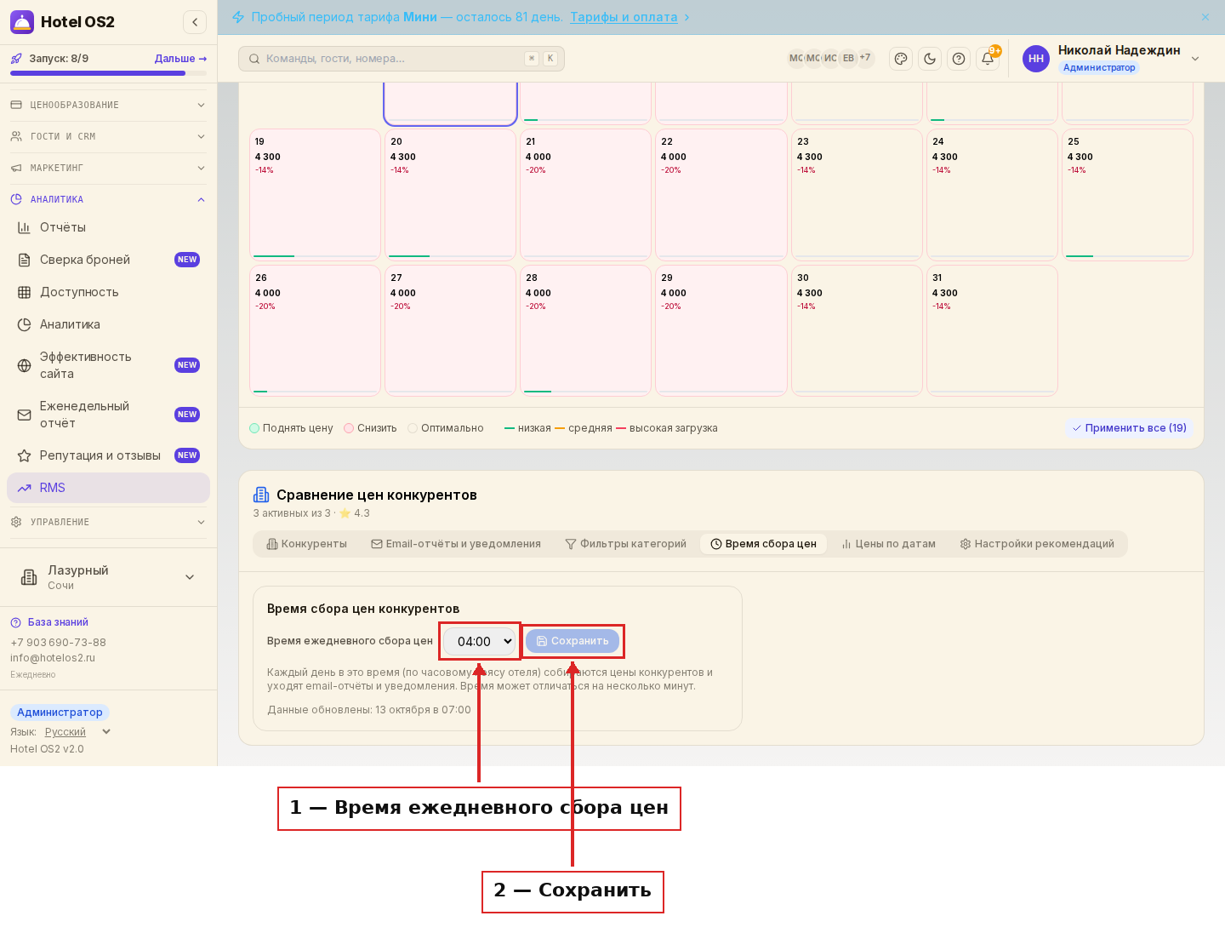Open Эффективность сайта page
This screenshot has width=1225, height=933.
pyautogui.click(x=108, y=365)
